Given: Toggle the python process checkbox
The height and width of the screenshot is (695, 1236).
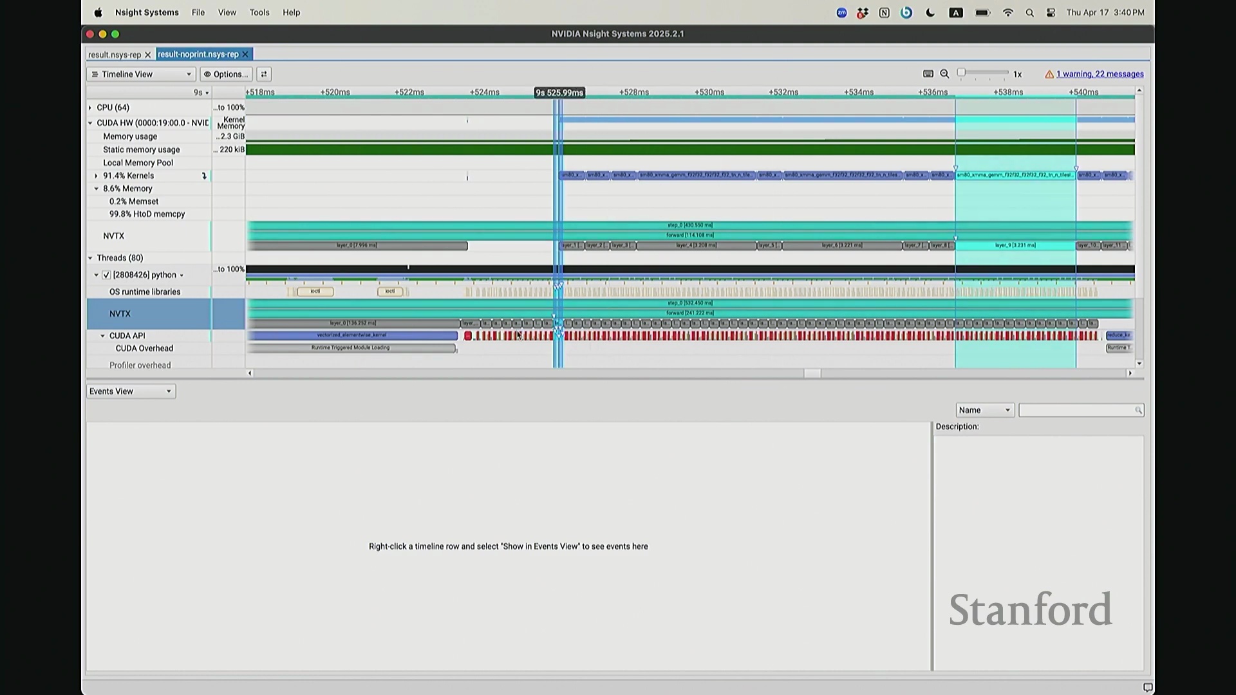Looking at the screenshot, I should coord(107,275).
